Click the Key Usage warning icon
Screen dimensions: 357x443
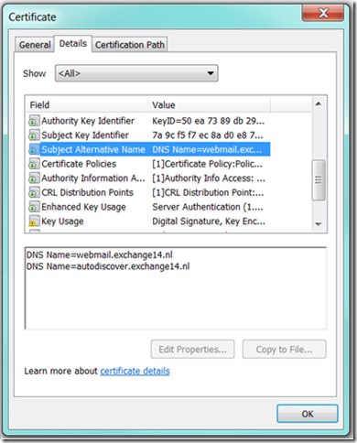tap(34, 221)
